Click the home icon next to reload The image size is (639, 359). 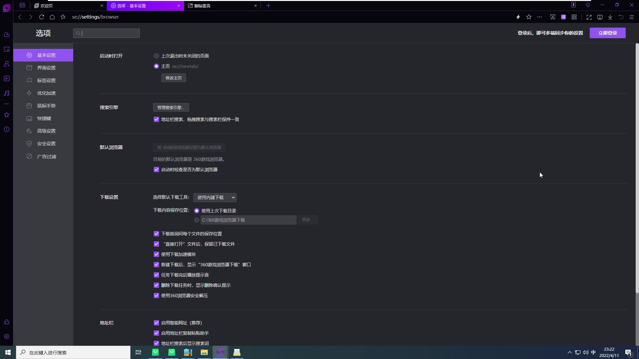pos(52,17)
